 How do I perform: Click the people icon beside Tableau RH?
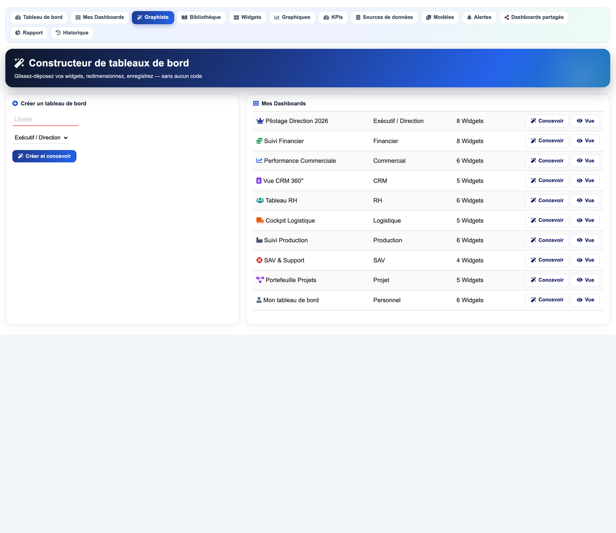[x=260, y=201]
